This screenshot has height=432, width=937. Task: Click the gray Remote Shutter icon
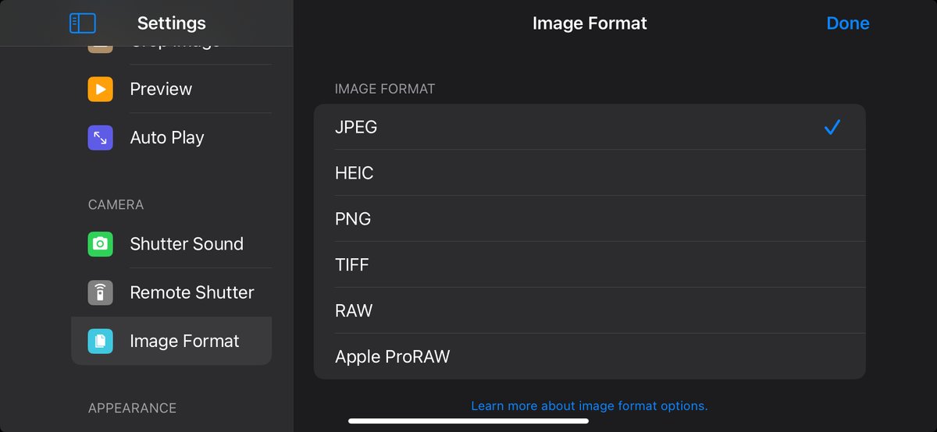[x=100, y=292]
